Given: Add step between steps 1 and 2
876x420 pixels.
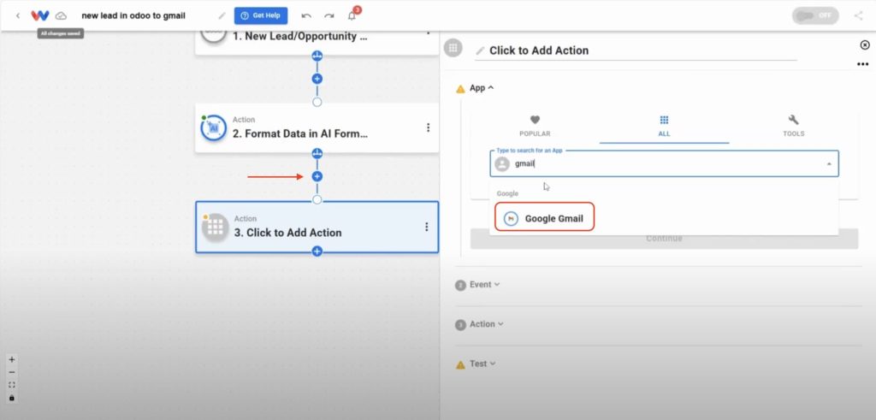Looking at the screenshot, I should coord(317,79).
